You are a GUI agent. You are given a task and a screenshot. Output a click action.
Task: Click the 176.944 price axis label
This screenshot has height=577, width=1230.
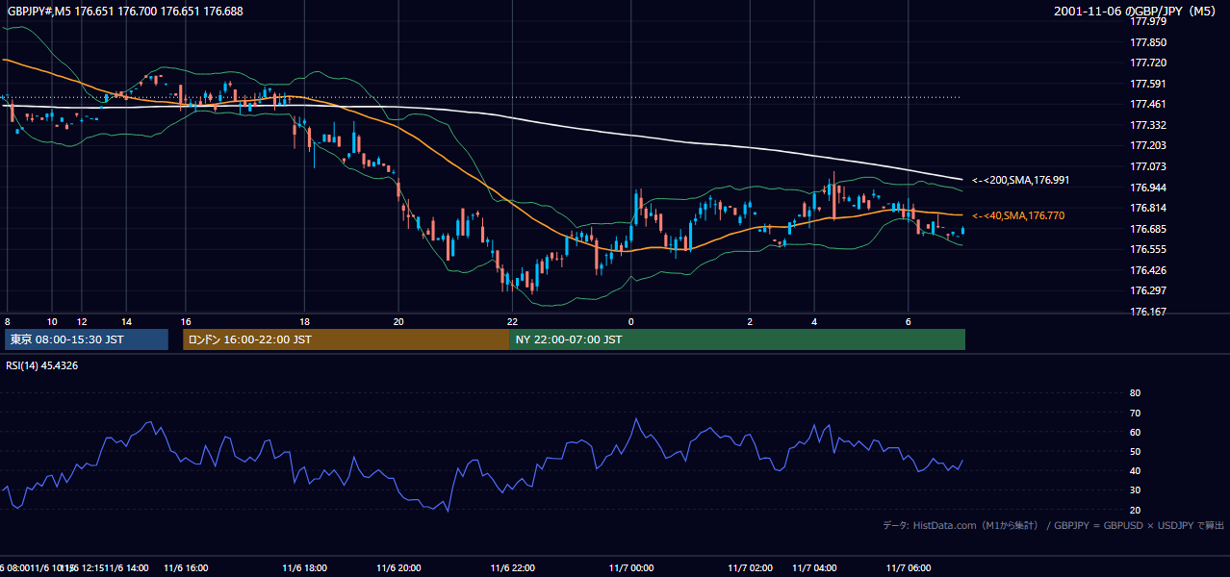coord(1147,188)
